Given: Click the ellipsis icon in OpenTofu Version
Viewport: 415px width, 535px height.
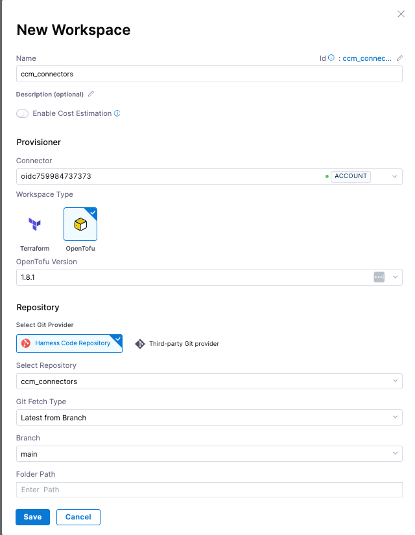Looking at the screenshot, I should (379, 277).
